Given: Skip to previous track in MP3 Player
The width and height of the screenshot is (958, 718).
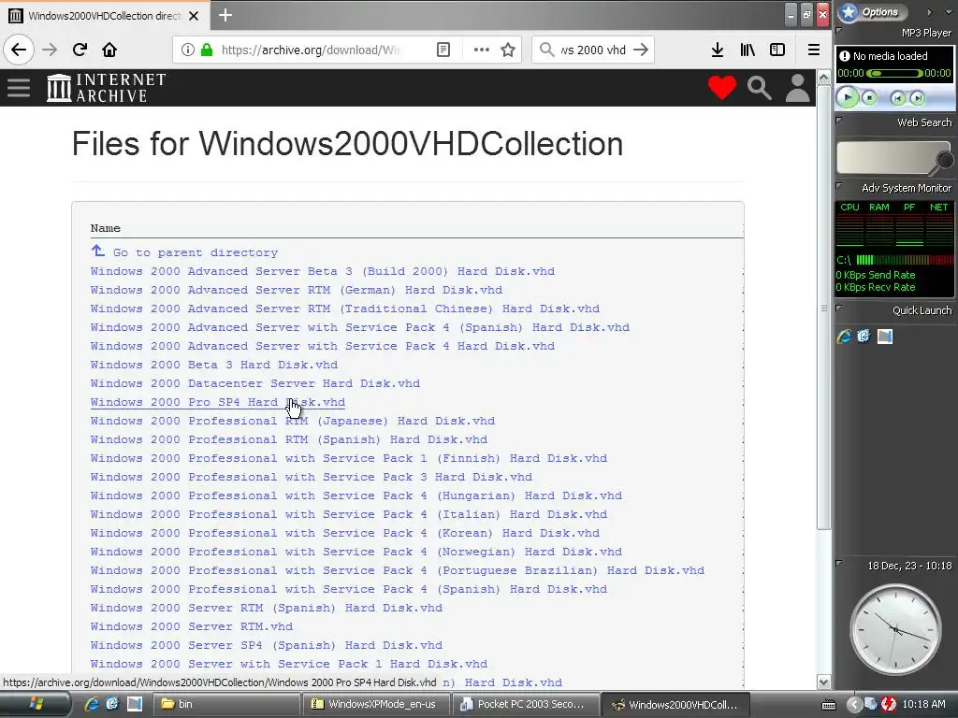Looking at the screenshot, I should pyautogui.click(x=897, y=97).
